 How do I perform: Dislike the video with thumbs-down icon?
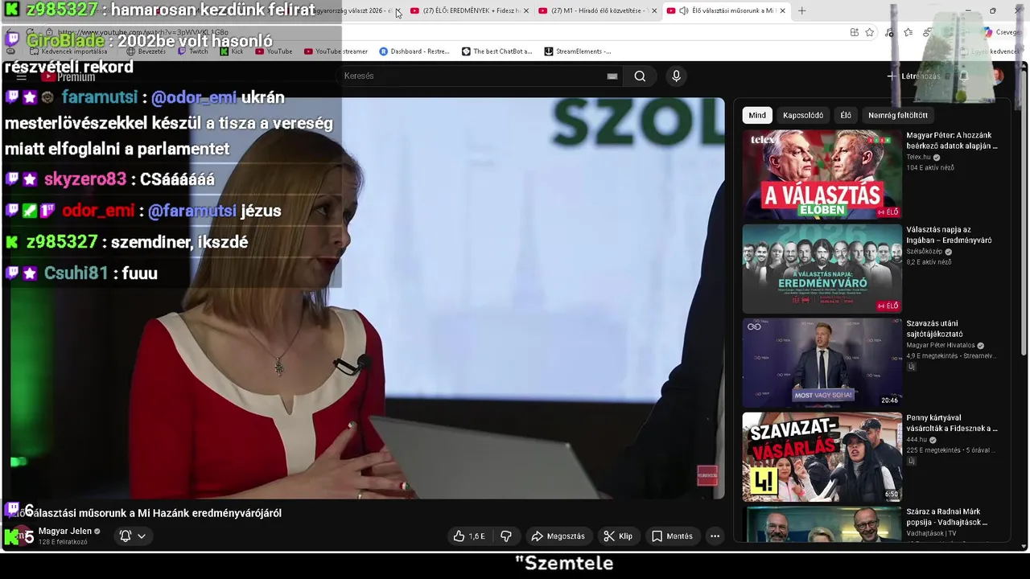tap(506, 536)
